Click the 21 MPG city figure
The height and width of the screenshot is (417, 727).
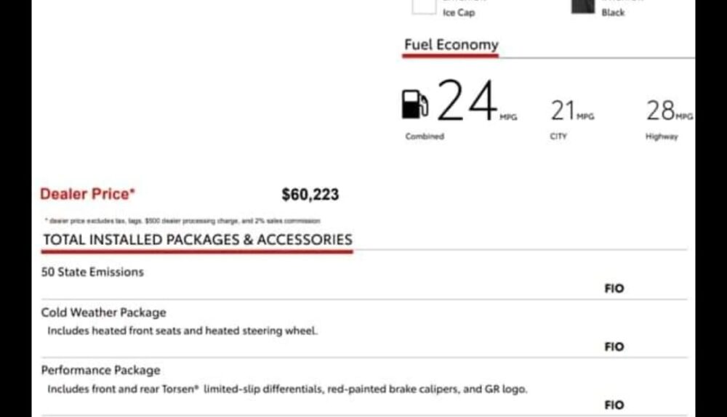572,110
